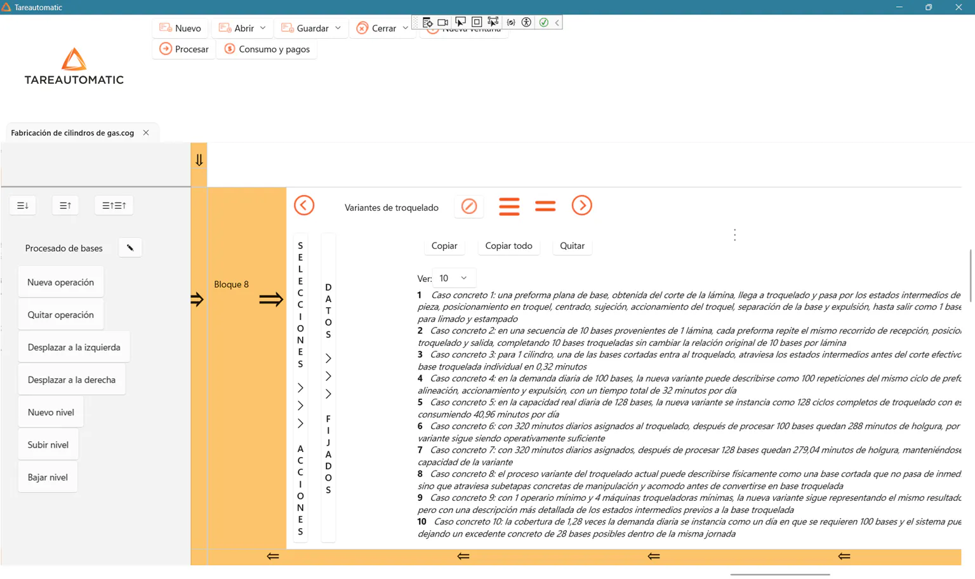This screenshot has width=975, height=579.
Task: Click the pencil edit icon beside Procesado de bases
Action: (x=130, y=248)
